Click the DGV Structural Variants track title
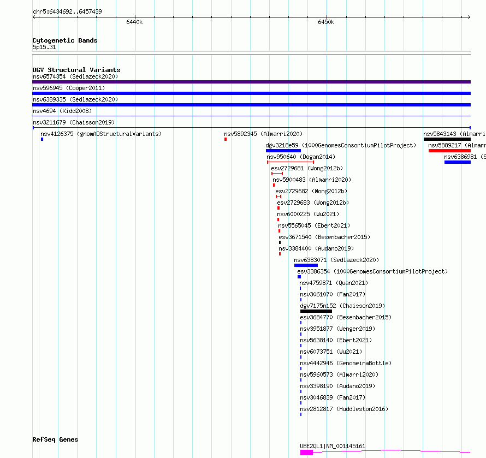This screenshot has height=458, width=486. (76, 70)
